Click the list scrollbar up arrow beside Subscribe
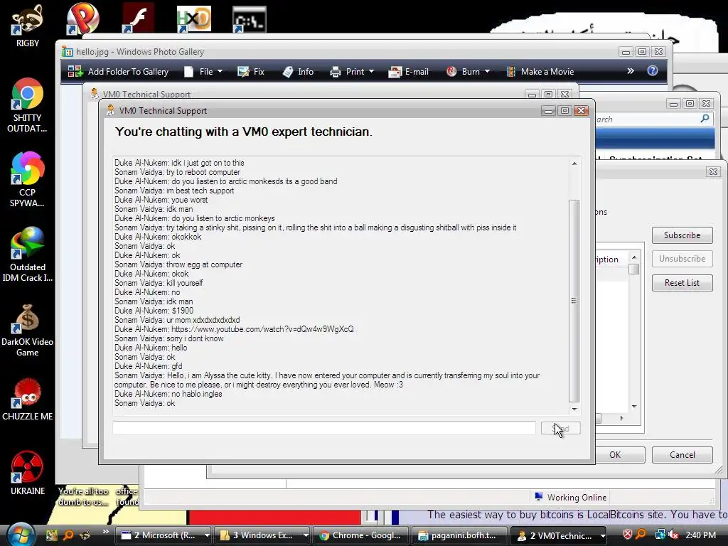Screen dimensions: 728x546 [634, 257]
